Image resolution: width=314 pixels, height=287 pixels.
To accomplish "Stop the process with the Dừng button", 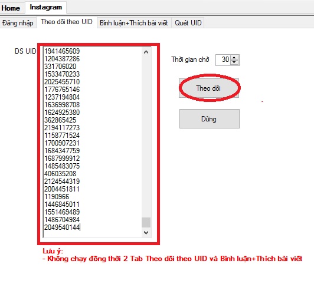I will 210,119.
